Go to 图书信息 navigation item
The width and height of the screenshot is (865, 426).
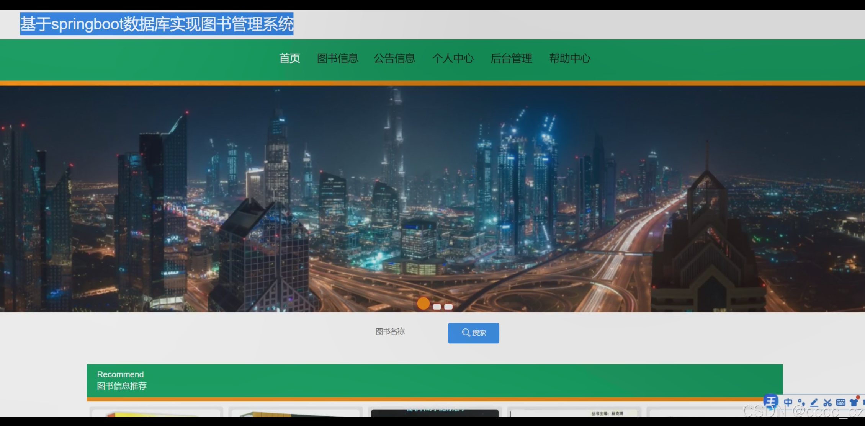click(x=337, y=58)
